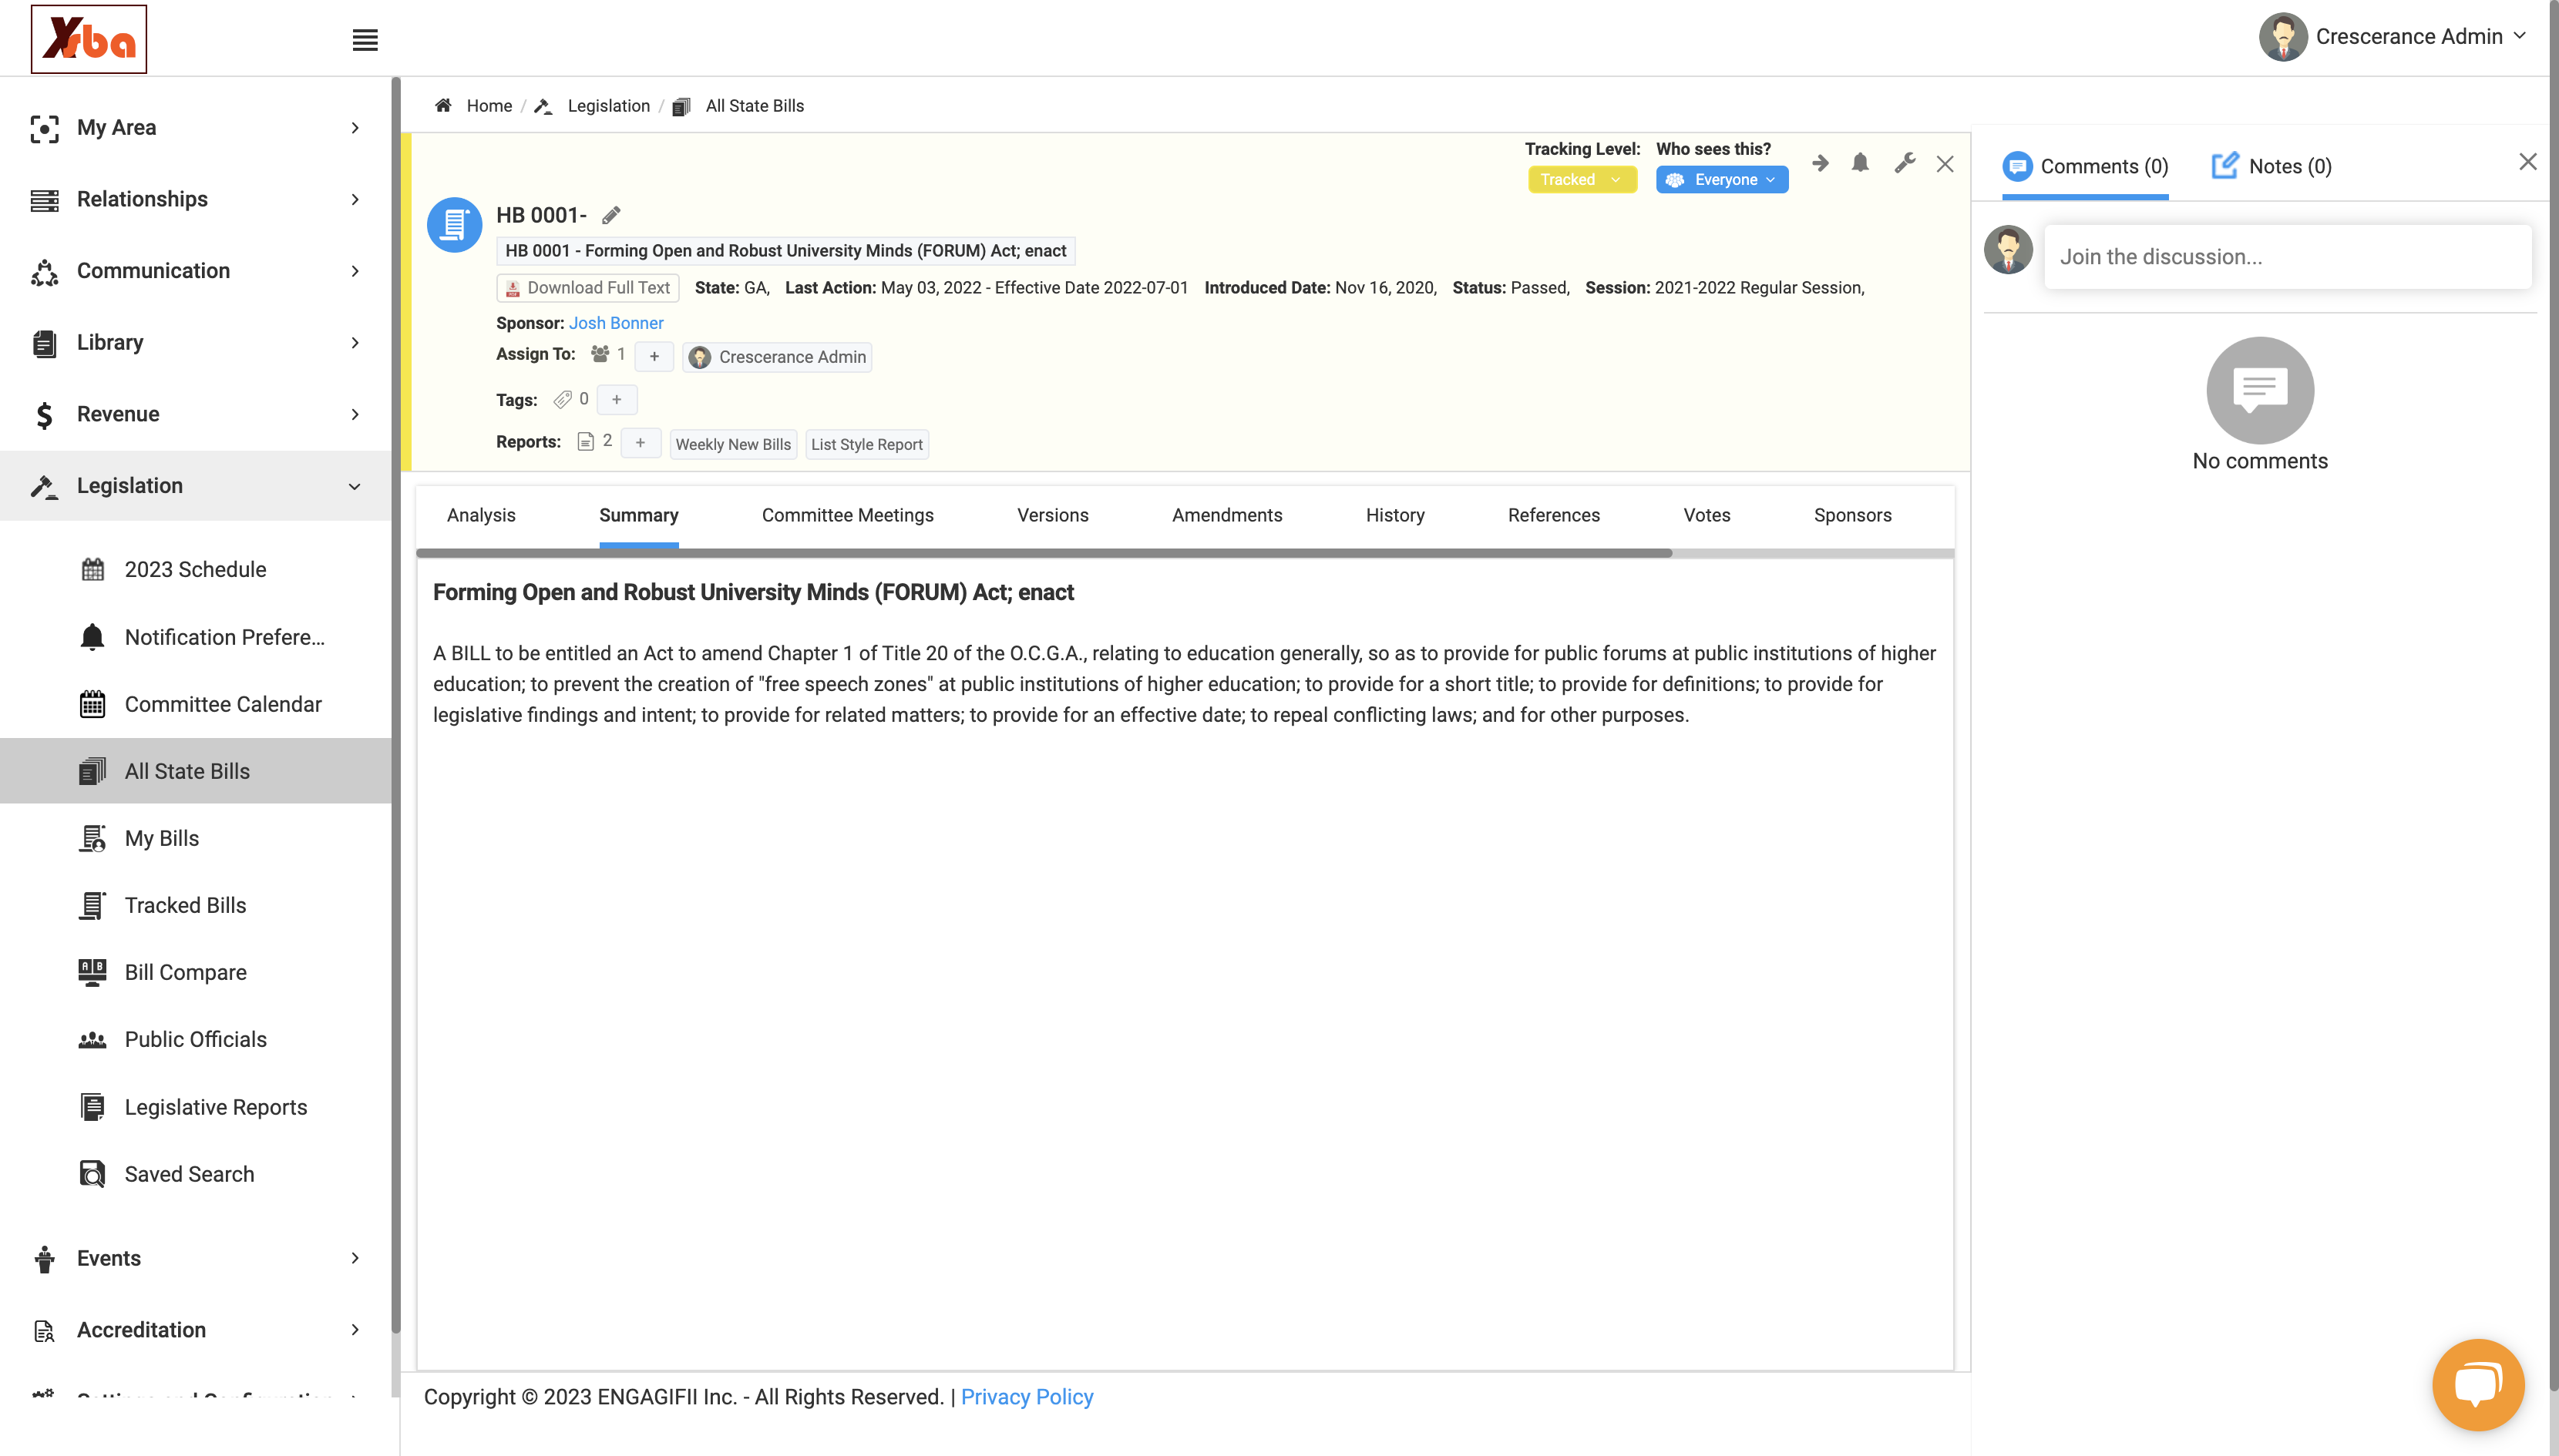Expand the Relationships menu
Viewport: 2559px width, 1456px height.
pyautogui.click(x=196, y=199)
